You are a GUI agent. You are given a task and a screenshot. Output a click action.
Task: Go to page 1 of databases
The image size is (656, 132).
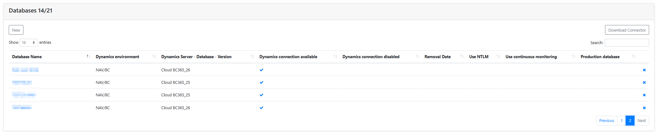pos(621,121)
